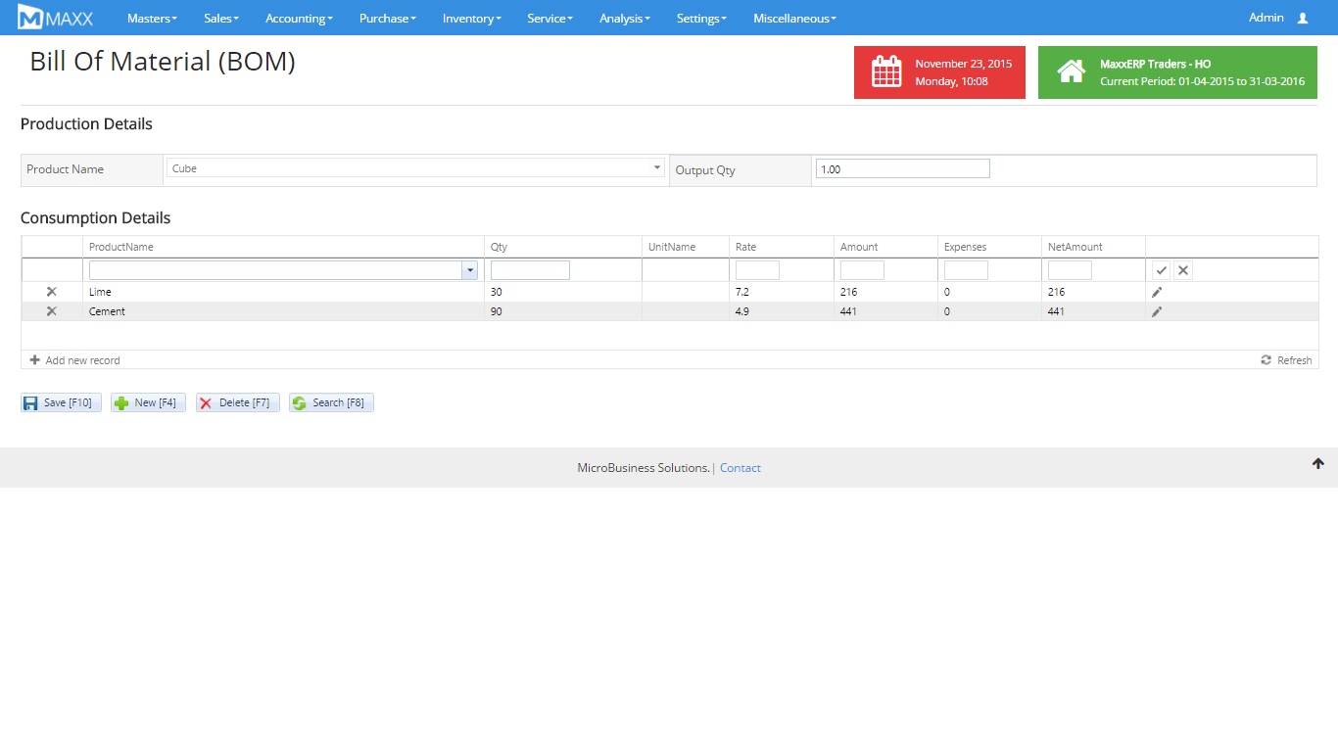
Task: Follow the Contact link in footer
Action: point(740,468)
